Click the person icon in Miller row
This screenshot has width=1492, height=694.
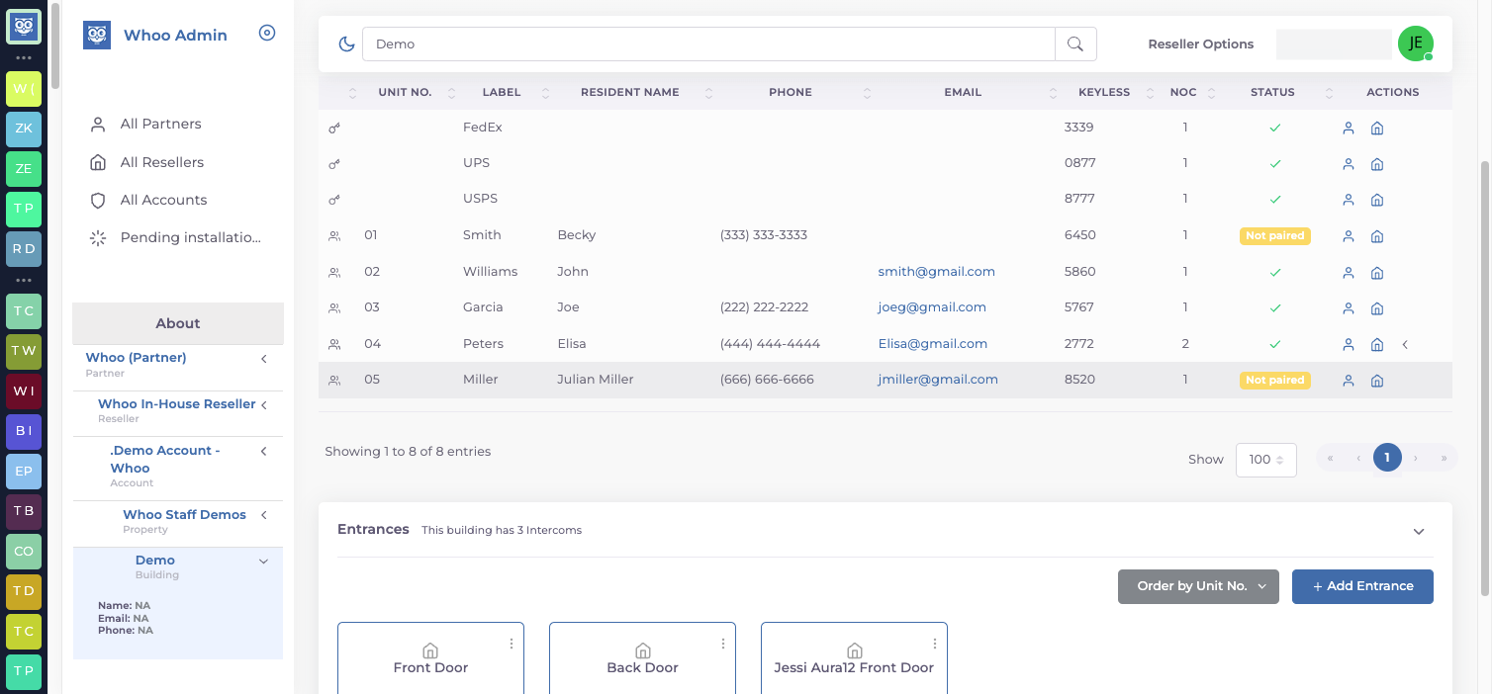[1348, 381]
